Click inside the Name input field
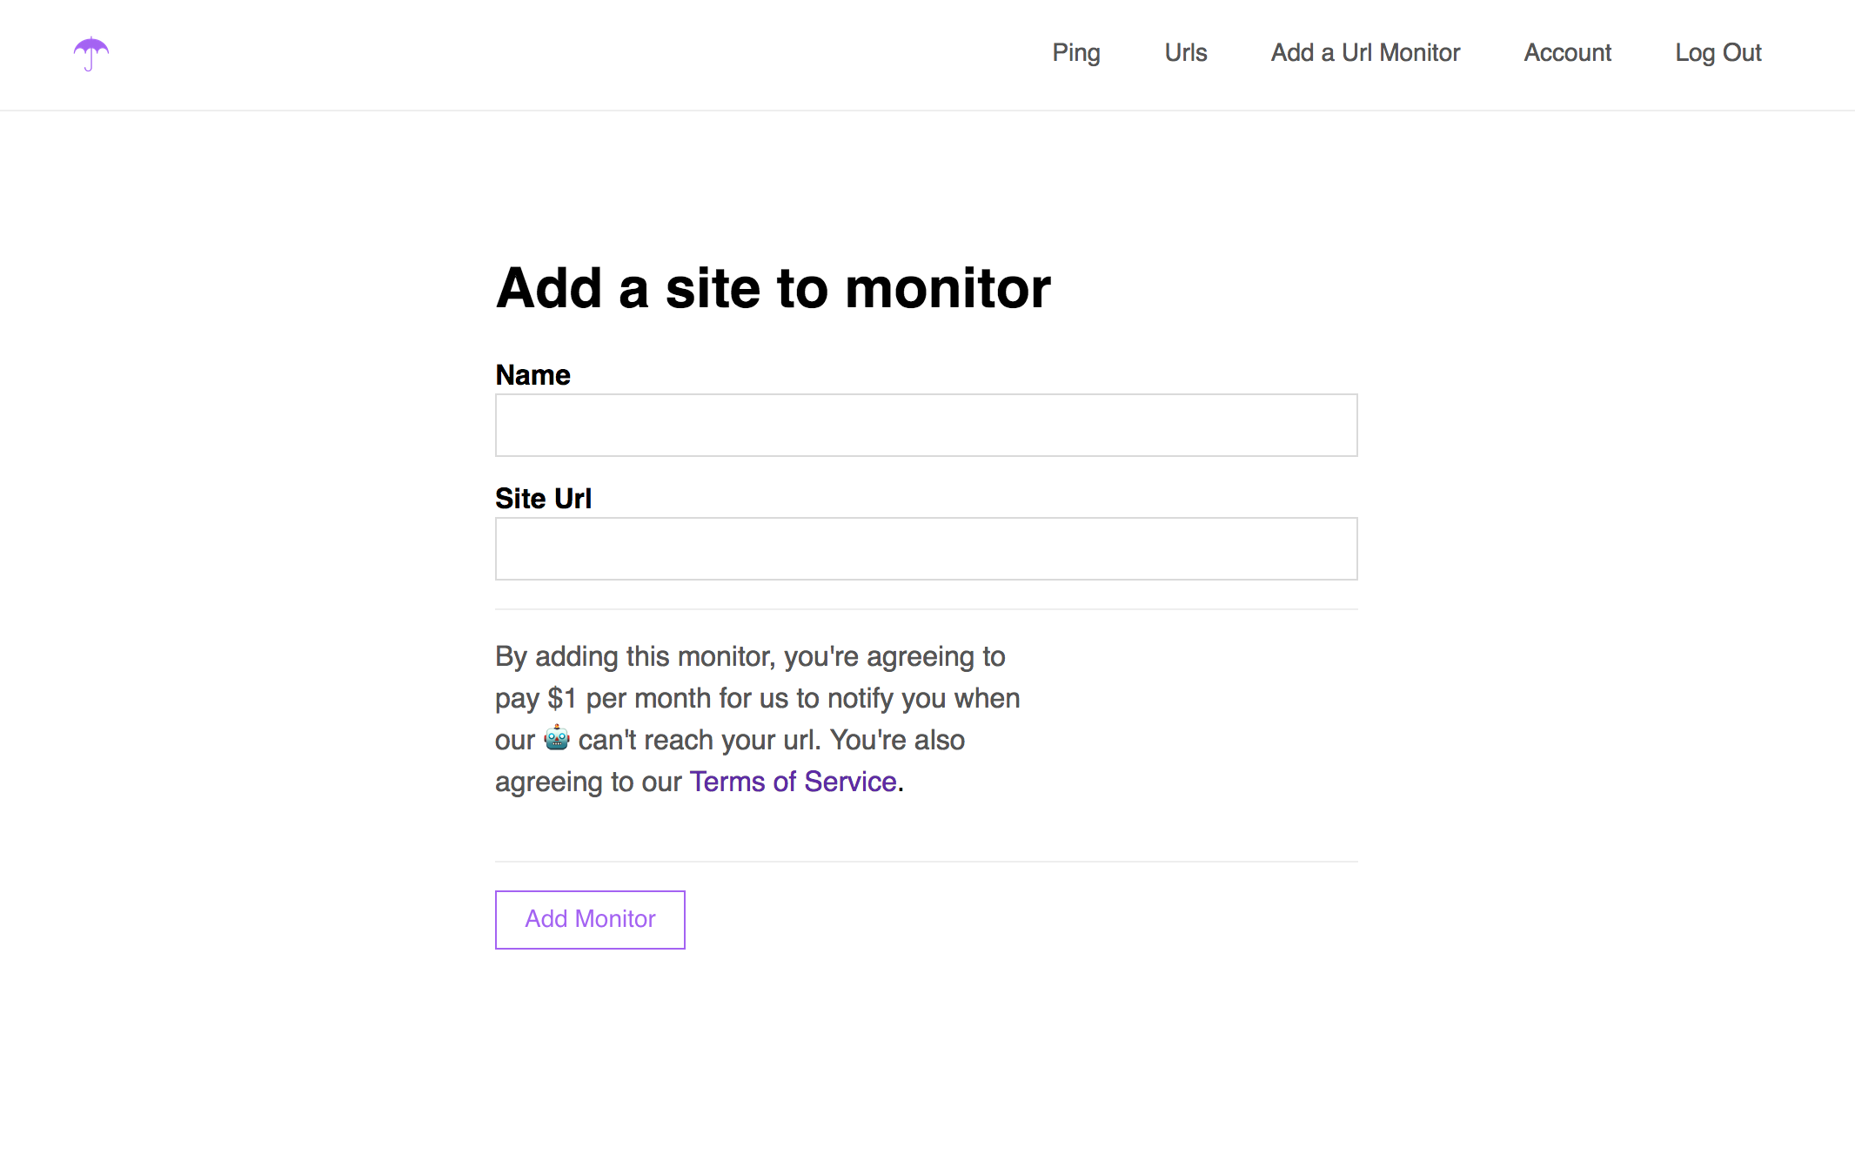The height and width of the screenshot is (1175, 1855). 925,425
